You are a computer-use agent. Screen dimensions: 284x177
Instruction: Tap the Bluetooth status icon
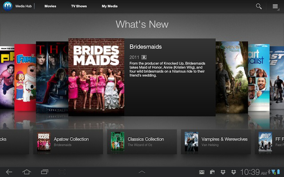269,172
